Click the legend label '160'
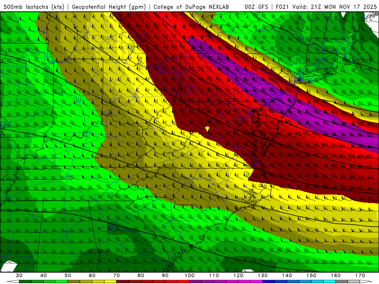This screenshot has width=379, height=284. (336, 275)
